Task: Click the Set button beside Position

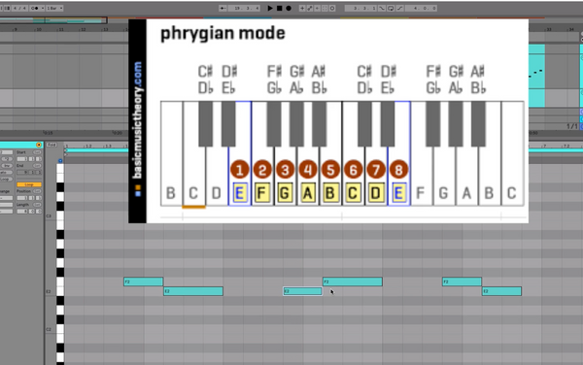Action: [x=37, y=191]
